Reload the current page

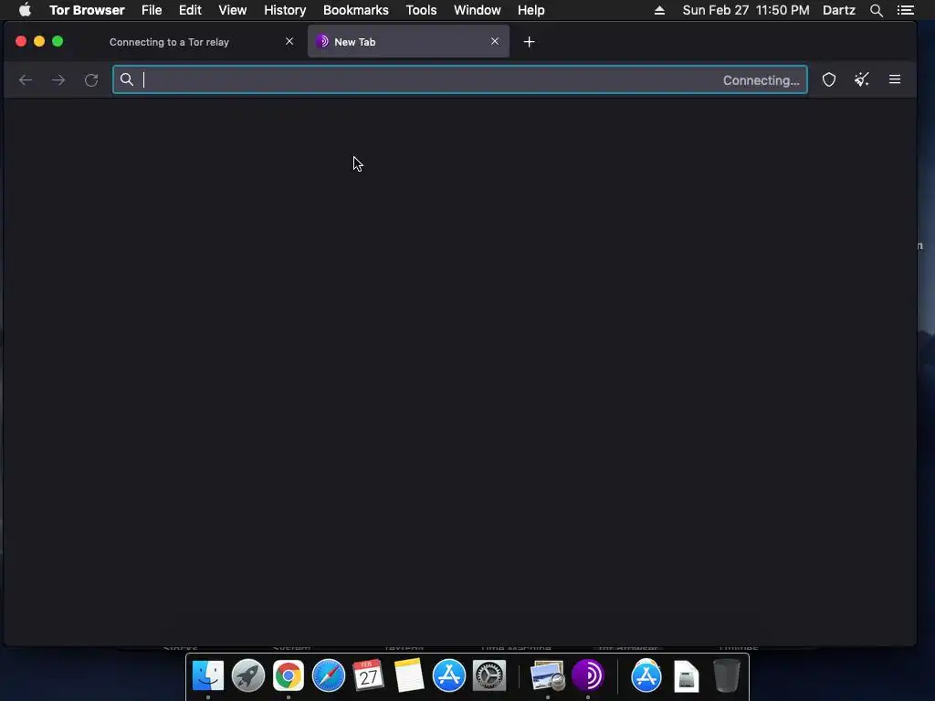tap(91, 80)
